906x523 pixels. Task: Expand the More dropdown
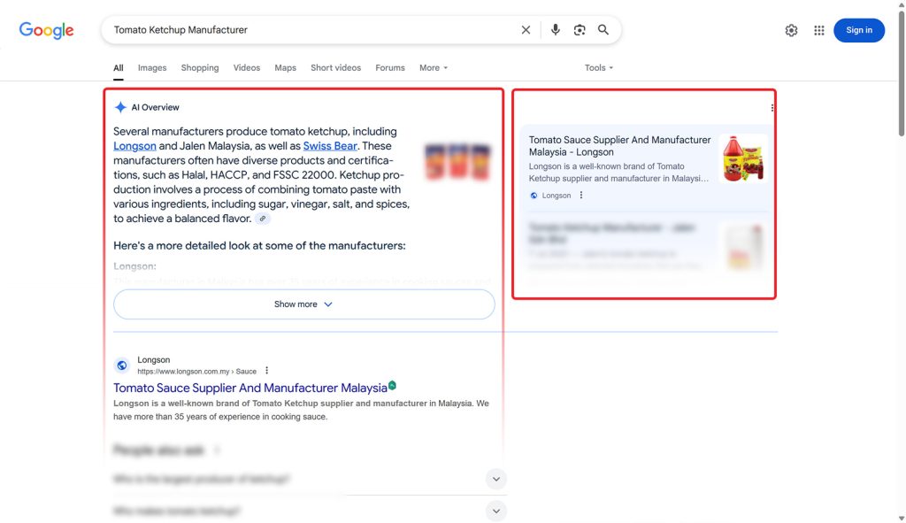click(434, 67)
